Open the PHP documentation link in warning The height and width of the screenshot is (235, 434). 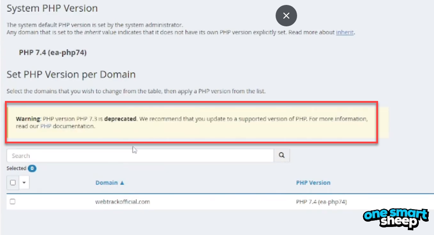(46, 126)
